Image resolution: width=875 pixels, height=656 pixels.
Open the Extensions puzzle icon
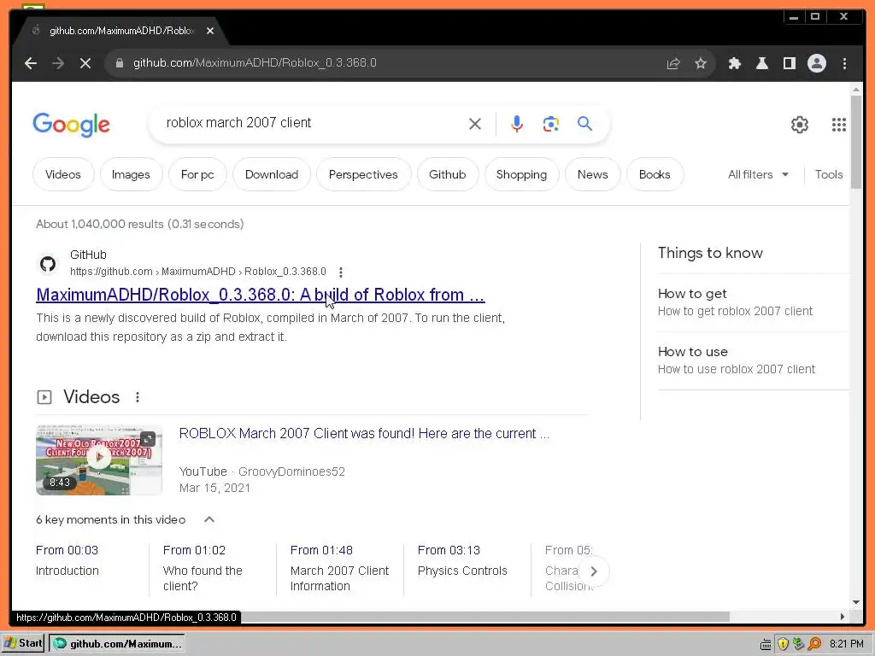coord(734,63)
